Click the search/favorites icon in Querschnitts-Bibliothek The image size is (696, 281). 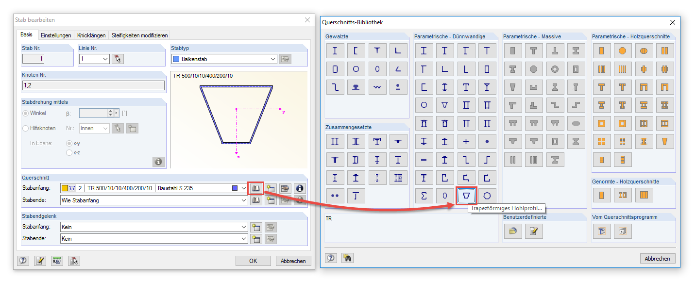pos(347,258)
